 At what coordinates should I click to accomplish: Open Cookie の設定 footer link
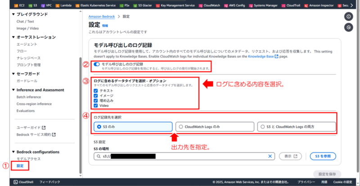tap(342, 182)
